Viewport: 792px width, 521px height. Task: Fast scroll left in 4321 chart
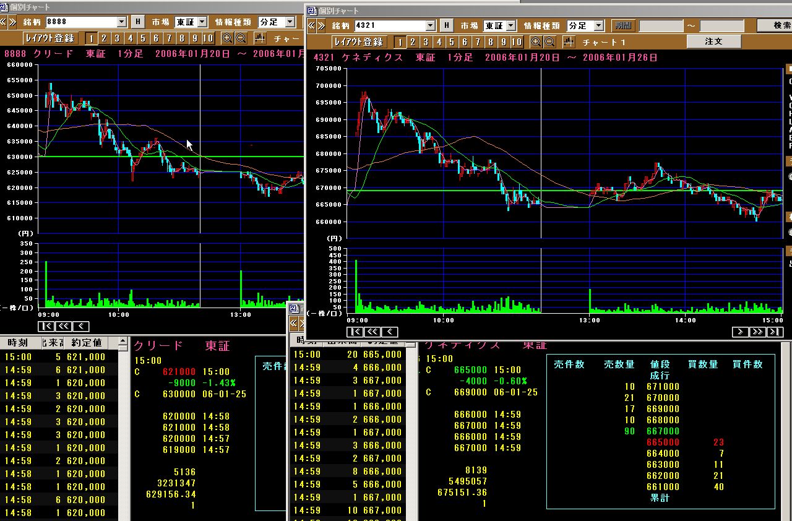click(372, 332)
